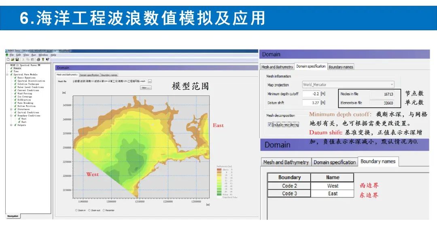
Task: Switch to the Domain specification tab
Action: (310, 66)
